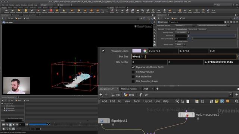Adjust the Force Scale slider
239x134 pixels.
212,36
